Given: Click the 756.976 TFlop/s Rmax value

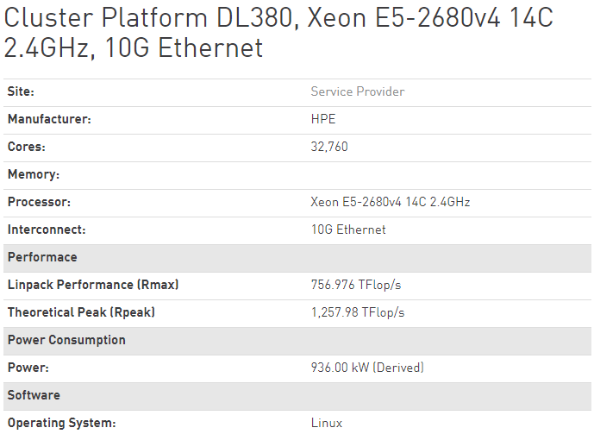Looking at the screenshot, I should (356, 285).
